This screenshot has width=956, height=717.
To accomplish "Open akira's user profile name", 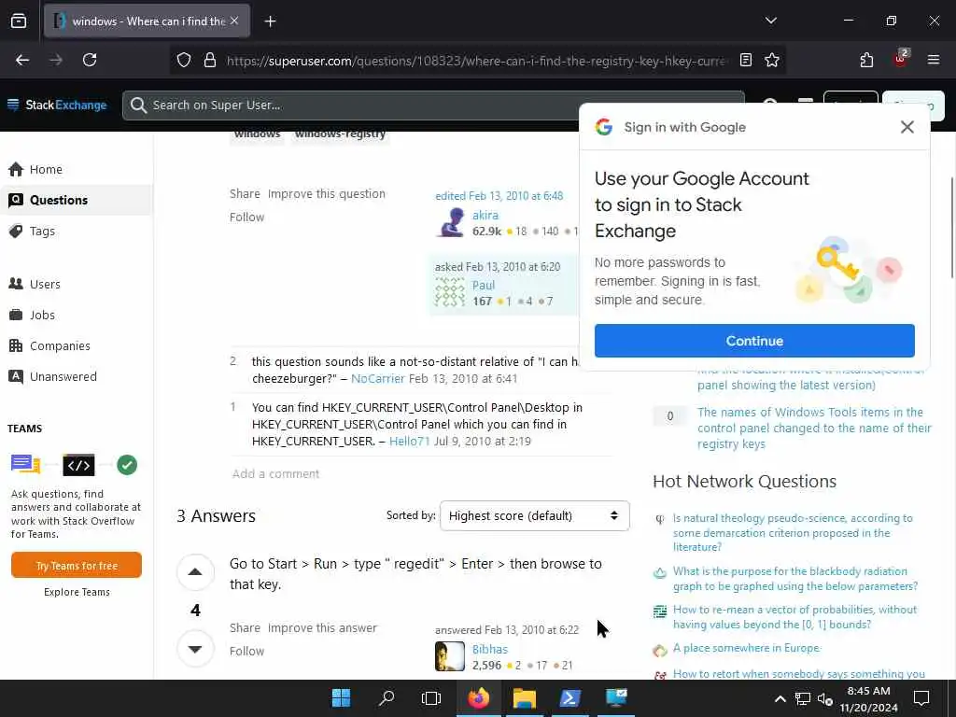I will click(485, 216).
